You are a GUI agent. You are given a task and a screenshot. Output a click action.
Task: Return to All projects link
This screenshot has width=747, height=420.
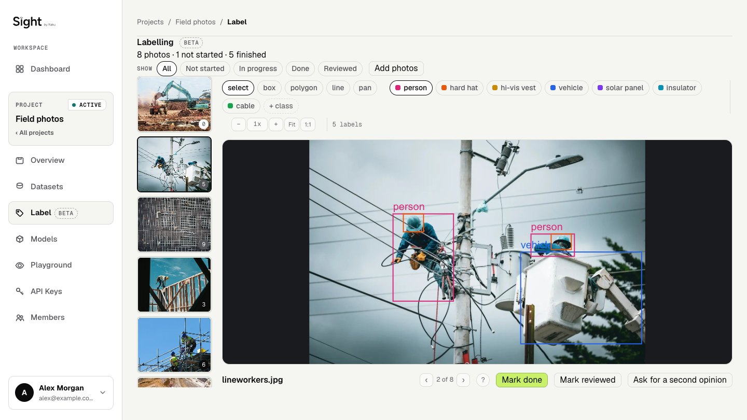(x=35, y=133)
